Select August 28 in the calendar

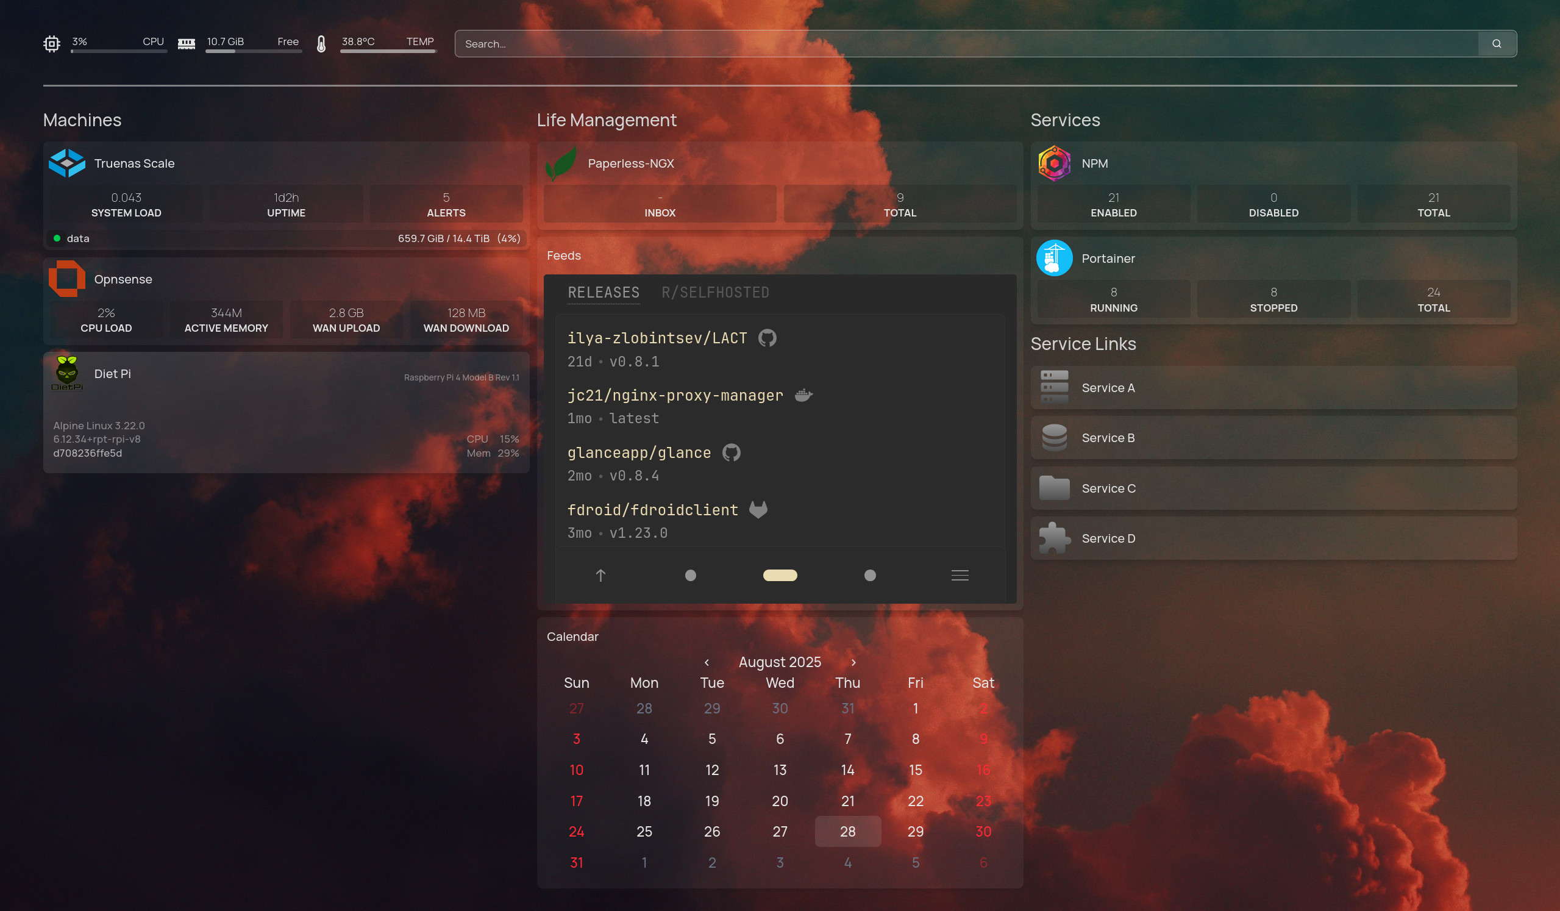847,831
